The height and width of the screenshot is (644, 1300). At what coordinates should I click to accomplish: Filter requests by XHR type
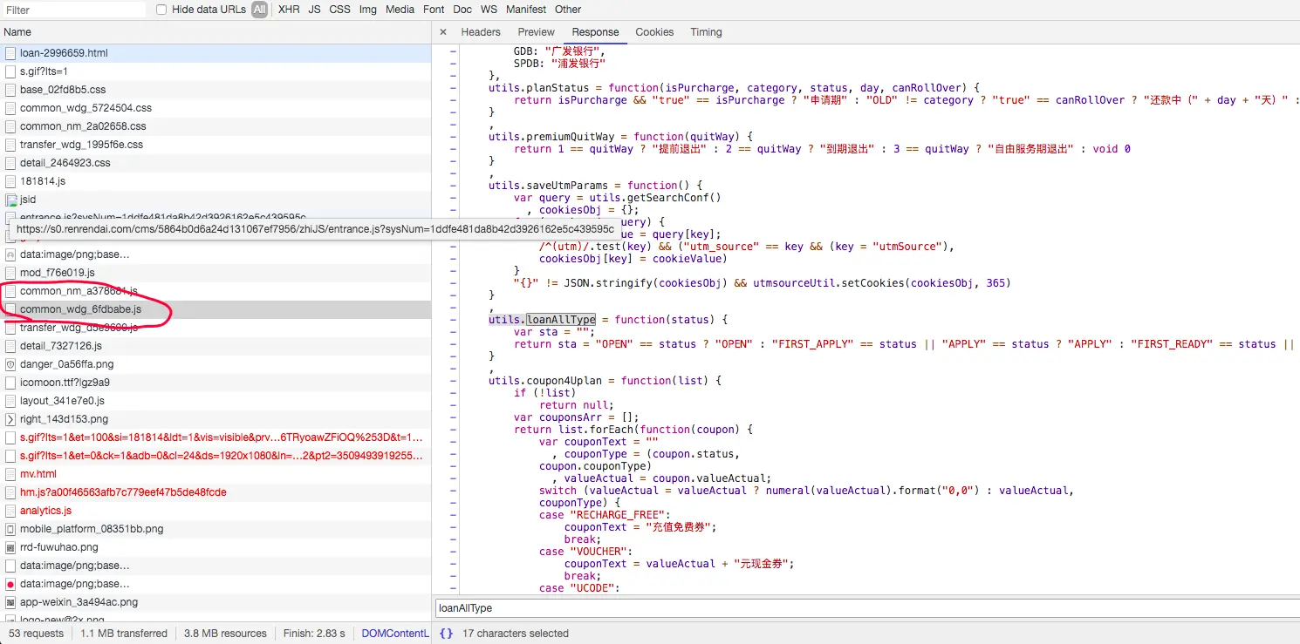(289, 10)
